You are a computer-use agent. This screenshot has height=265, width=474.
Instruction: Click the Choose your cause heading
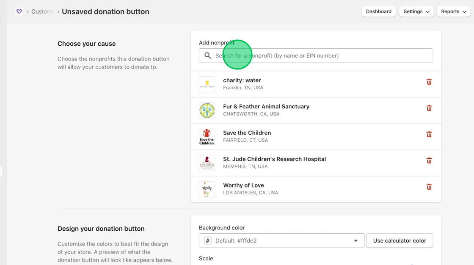(x=87, y=44)
